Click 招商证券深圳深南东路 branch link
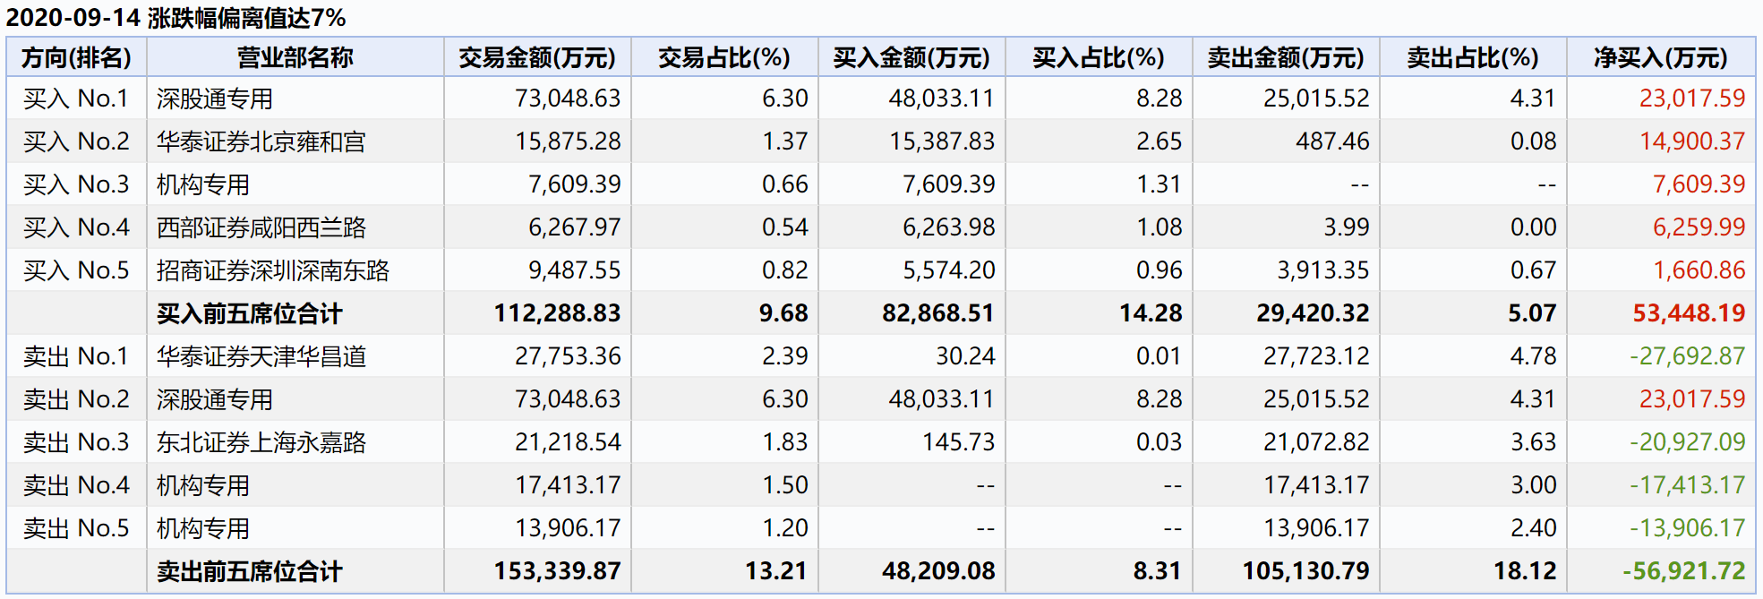This screenshot has width=1763, height=599. tap(272, 270)
